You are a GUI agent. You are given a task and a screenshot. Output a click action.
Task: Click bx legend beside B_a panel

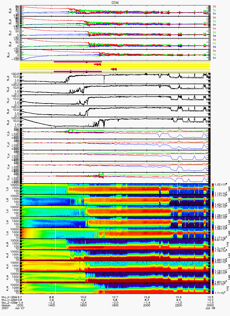pyautogui.click(x=215, y=58)
